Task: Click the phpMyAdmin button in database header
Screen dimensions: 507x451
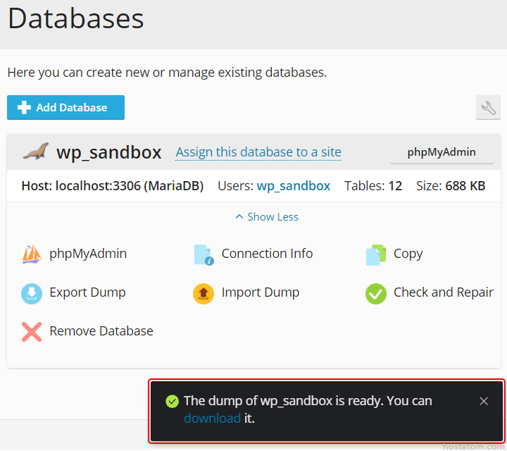Action: tap(442, 152)
